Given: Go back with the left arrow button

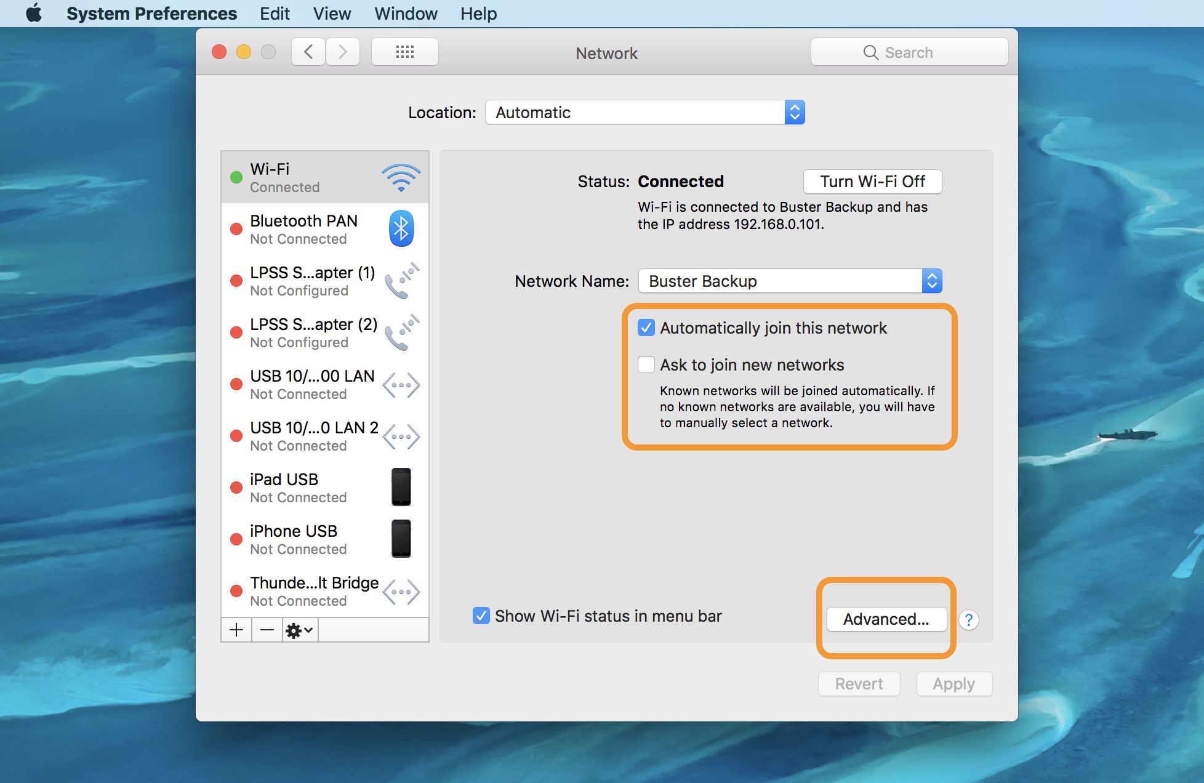Looking at the screenshot, I should pyautogui.click(x=308, y=52).
